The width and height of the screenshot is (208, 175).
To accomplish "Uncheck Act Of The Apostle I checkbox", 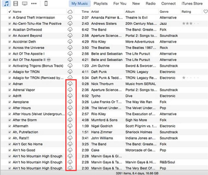I will [x=10, y=54].
